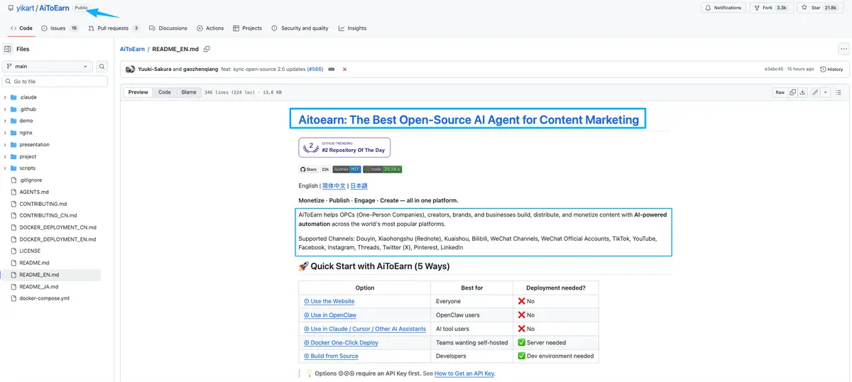Viewport: 852px width, 382px height.
Task: Open the AiToEarn repository name link
Action: pos(54,8)
